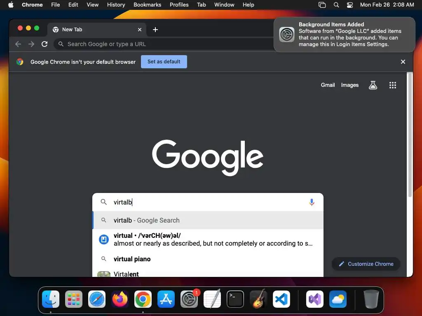Start voice search with microphone icon
Viewport: 422px width, 316px height.
coord(312,202)
